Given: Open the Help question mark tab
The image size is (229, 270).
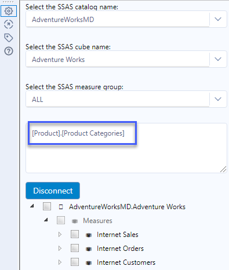Looking at the screenshot, I should [x=9, y=51].
